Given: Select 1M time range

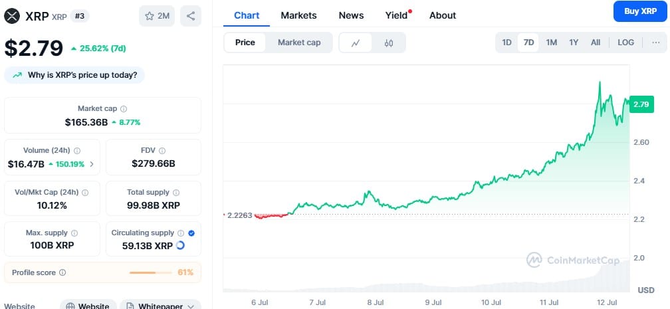Looking at the screenshot, I should coord(551,43).
